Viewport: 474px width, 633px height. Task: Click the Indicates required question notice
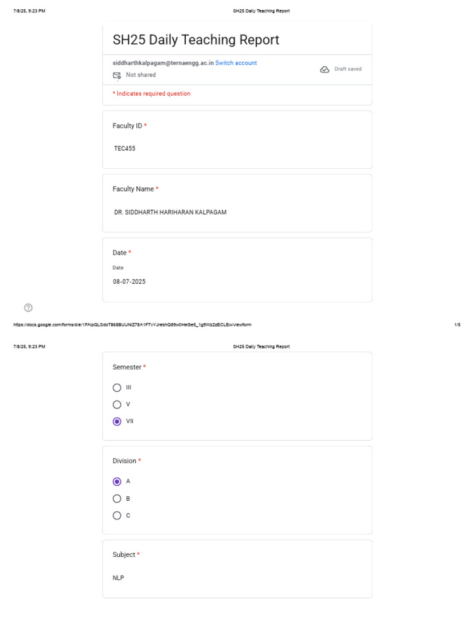pyautogui.click(x=152, y=94)
